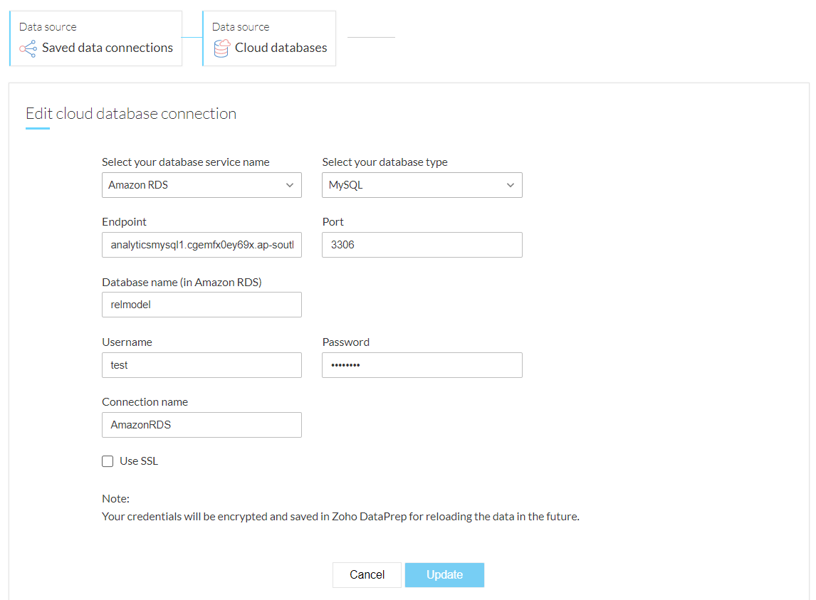The height and width of the screenshot is (600, 816).
Task: Open the Cloud databases step
Action: 269,38
